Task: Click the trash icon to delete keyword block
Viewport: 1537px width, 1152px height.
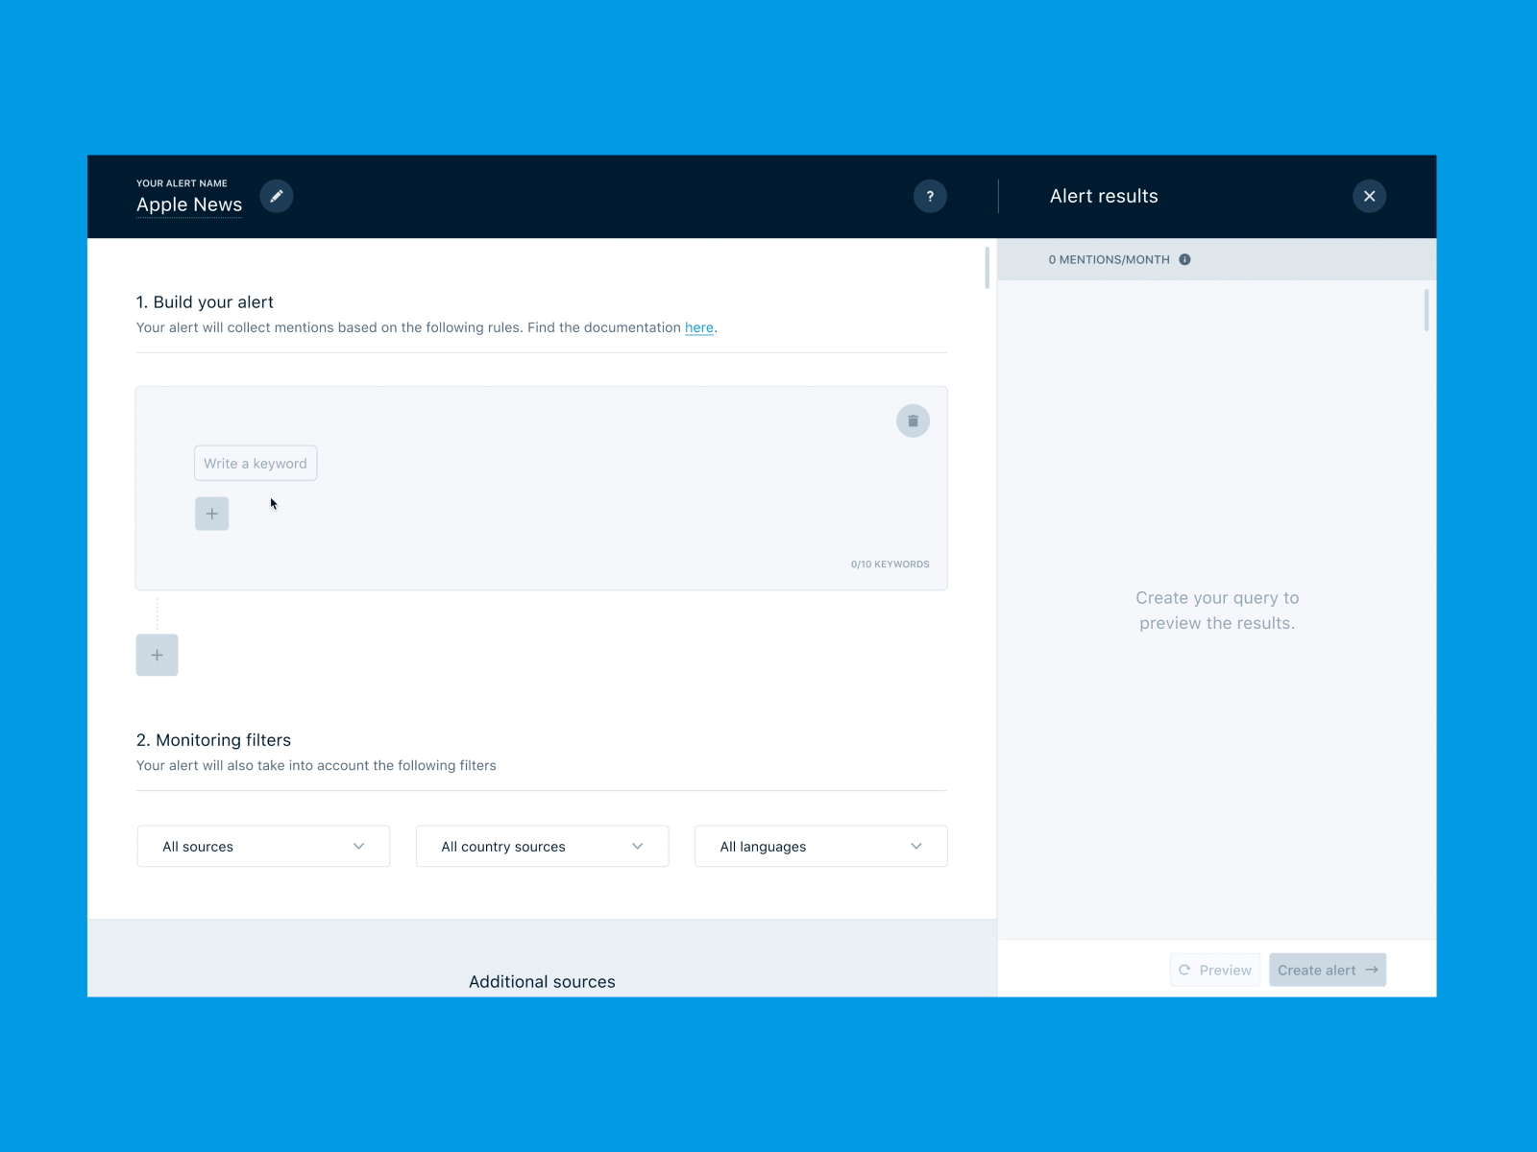Action: (913, 420)
